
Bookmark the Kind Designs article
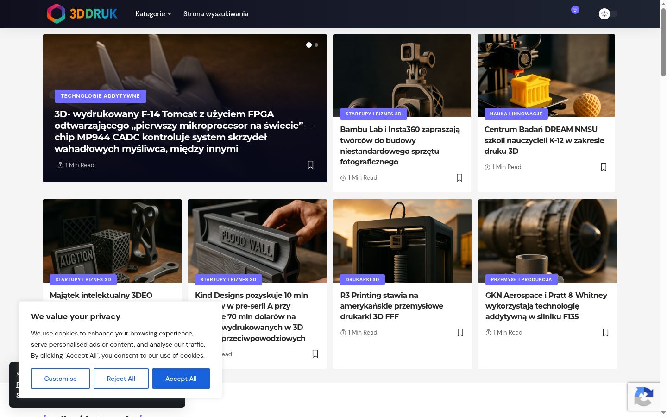315,354
